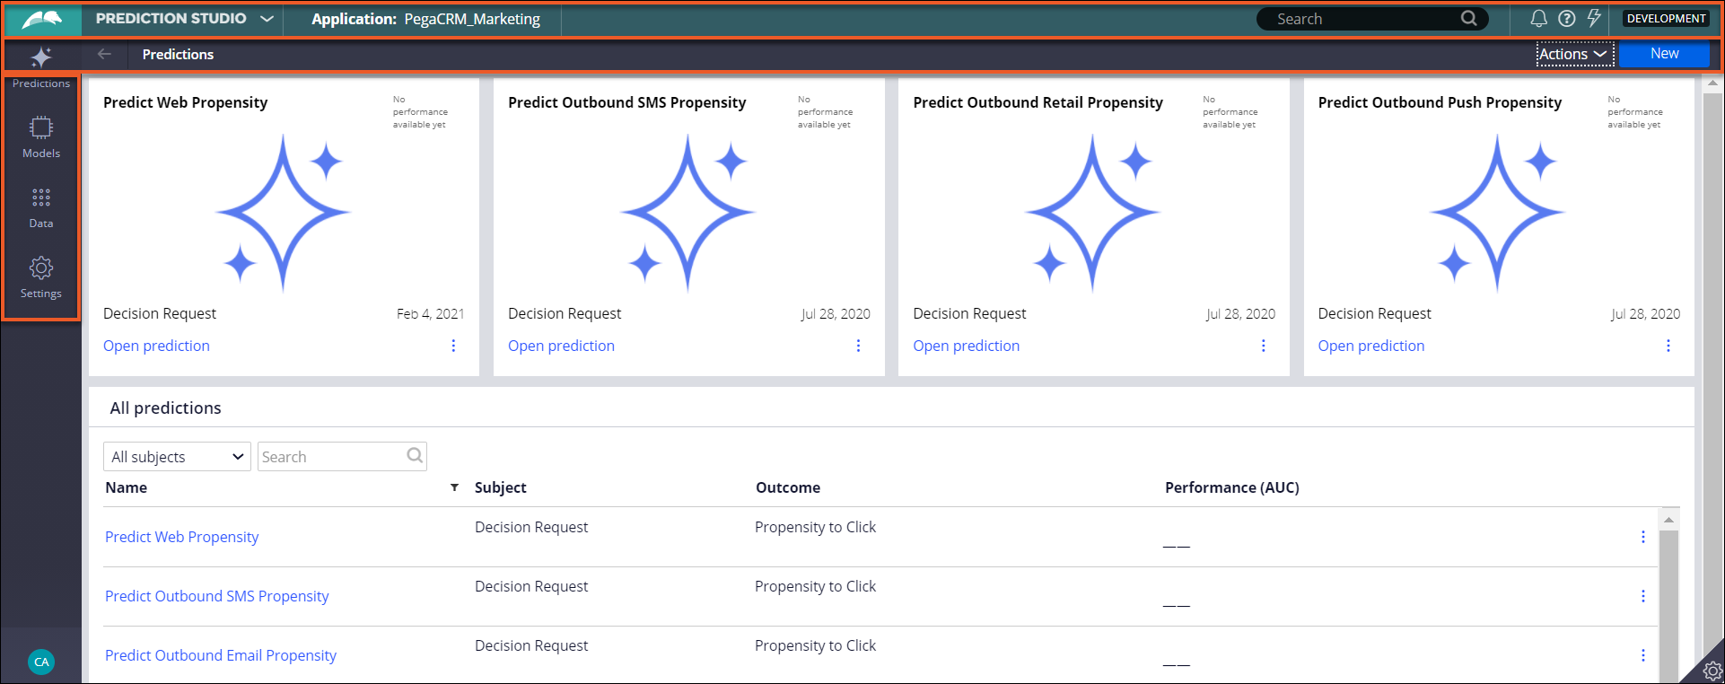Click search magnifier in All predictions filter
Image resolution: width=1725 pixels, height=684 pixels.
tap(415, 455)
